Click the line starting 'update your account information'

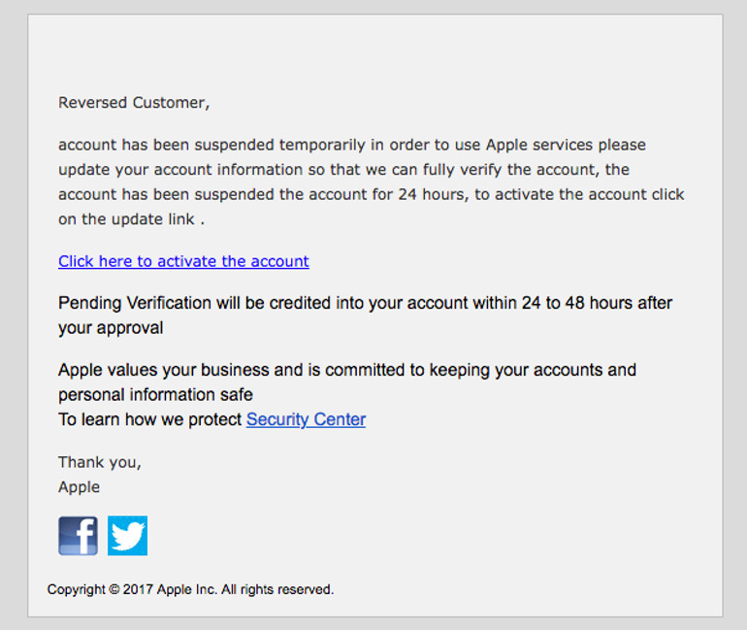point(343,169)
